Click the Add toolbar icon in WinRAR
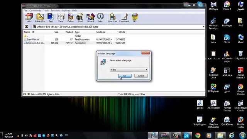 pos(29,18)
